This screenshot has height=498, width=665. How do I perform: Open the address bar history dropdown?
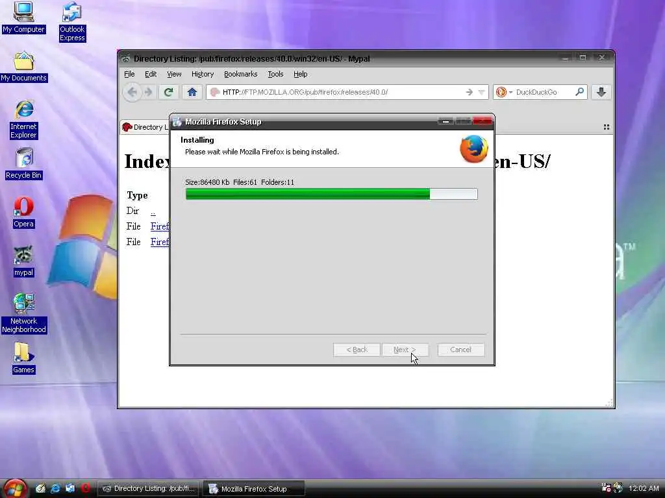click(481, 92)
